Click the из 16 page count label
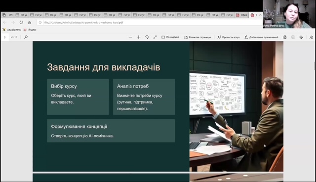The width and height of the screenshot is (316, 182). click(14, 37)
